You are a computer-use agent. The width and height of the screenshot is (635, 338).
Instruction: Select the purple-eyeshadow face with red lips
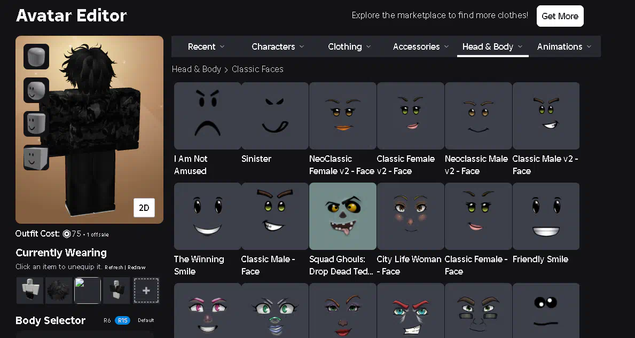click(343, 310)
